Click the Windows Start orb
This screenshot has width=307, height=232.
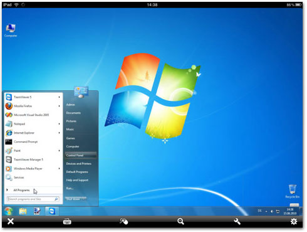click(x=9, y=211)
